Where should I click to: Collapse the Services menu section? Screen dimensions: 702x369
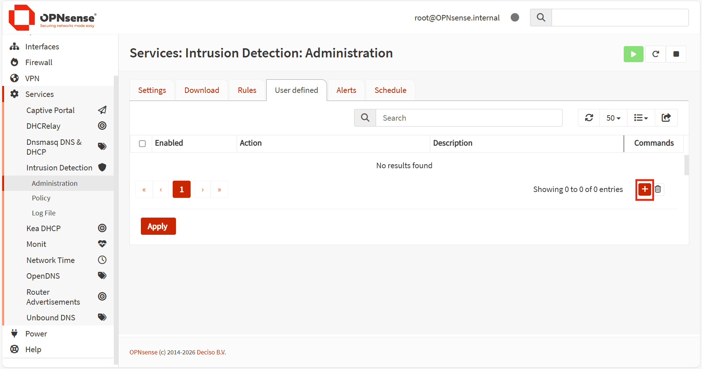coord(40,94)
